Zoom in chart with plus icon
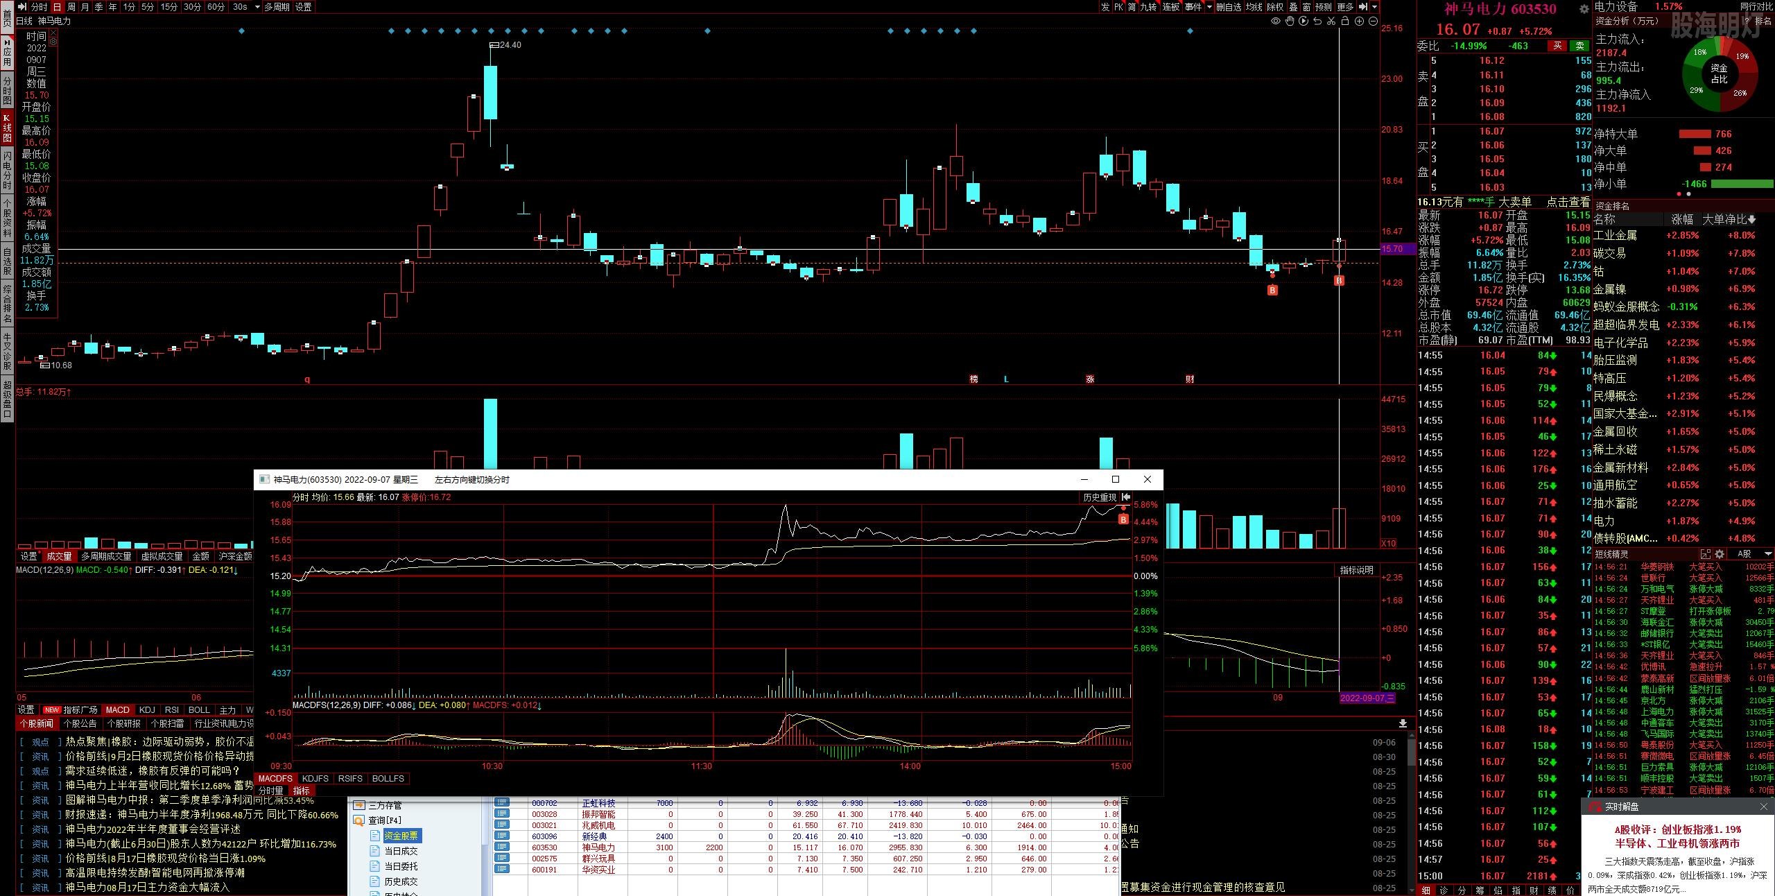 point(1358,21)
